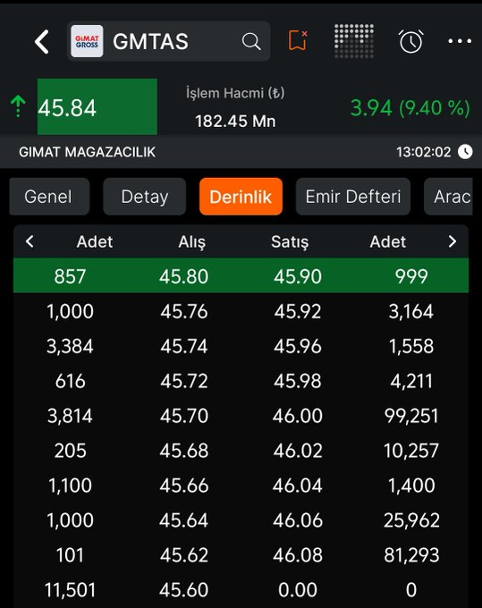Tap the Alış column header
Screen dimensions: 482x608
[x=192, y=242]
